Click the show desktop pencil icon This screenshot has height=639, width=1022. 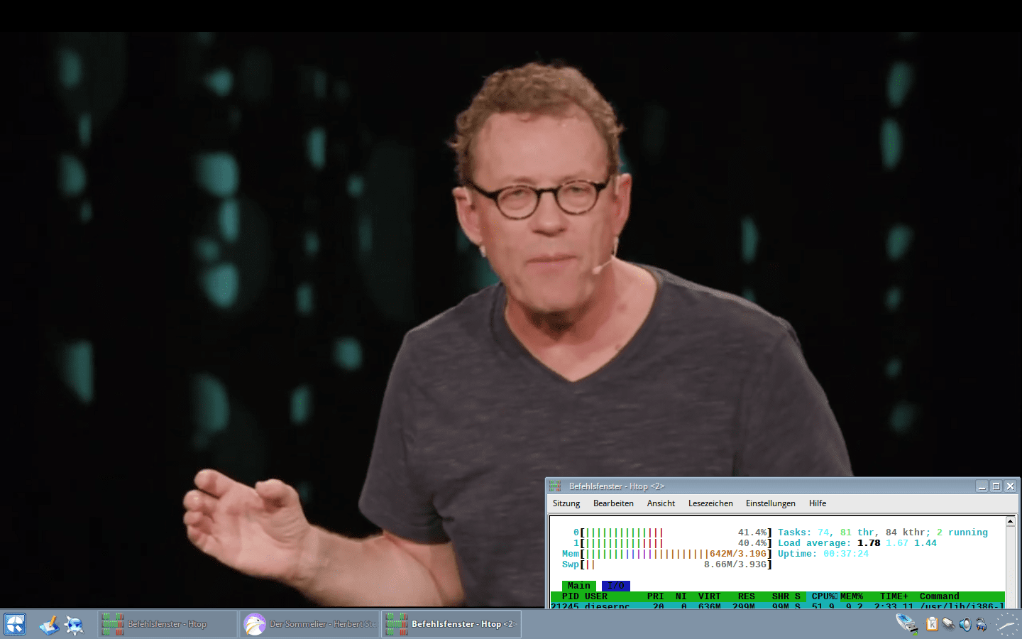[49, 625]
